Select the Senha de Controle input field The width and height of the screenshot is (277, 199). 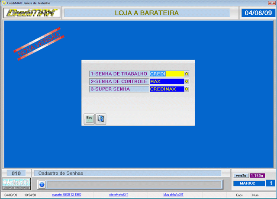click(167, 81)
